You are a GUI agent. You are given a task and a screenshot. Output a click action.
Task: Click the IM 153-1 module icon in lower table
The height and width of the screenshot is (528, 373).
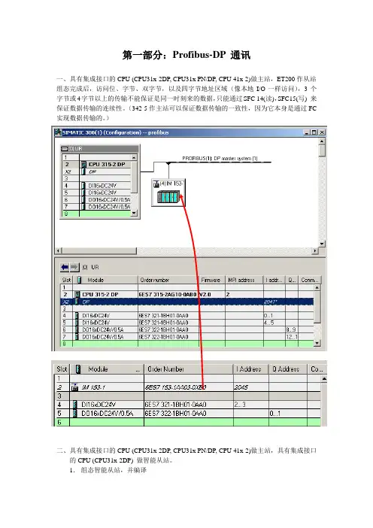point(74,387)
